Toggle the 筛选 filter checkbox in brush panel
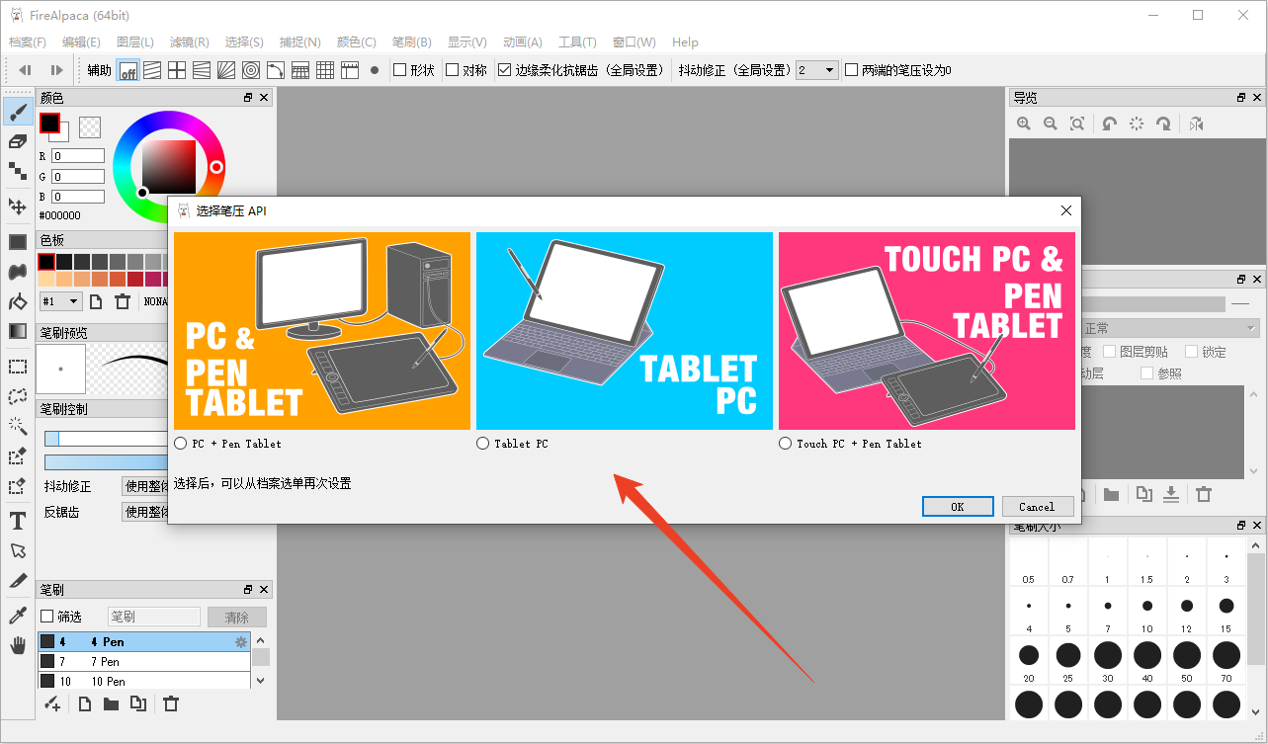1268x744 pixels. pos(46,617)
